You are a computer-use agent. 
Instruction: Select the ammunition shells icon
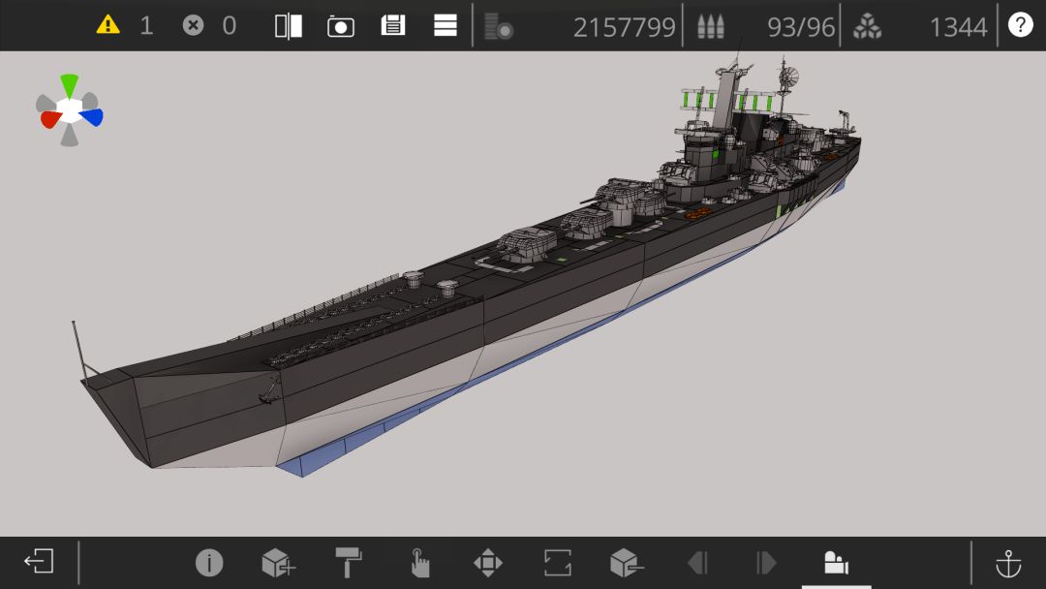tap(711, 27)
